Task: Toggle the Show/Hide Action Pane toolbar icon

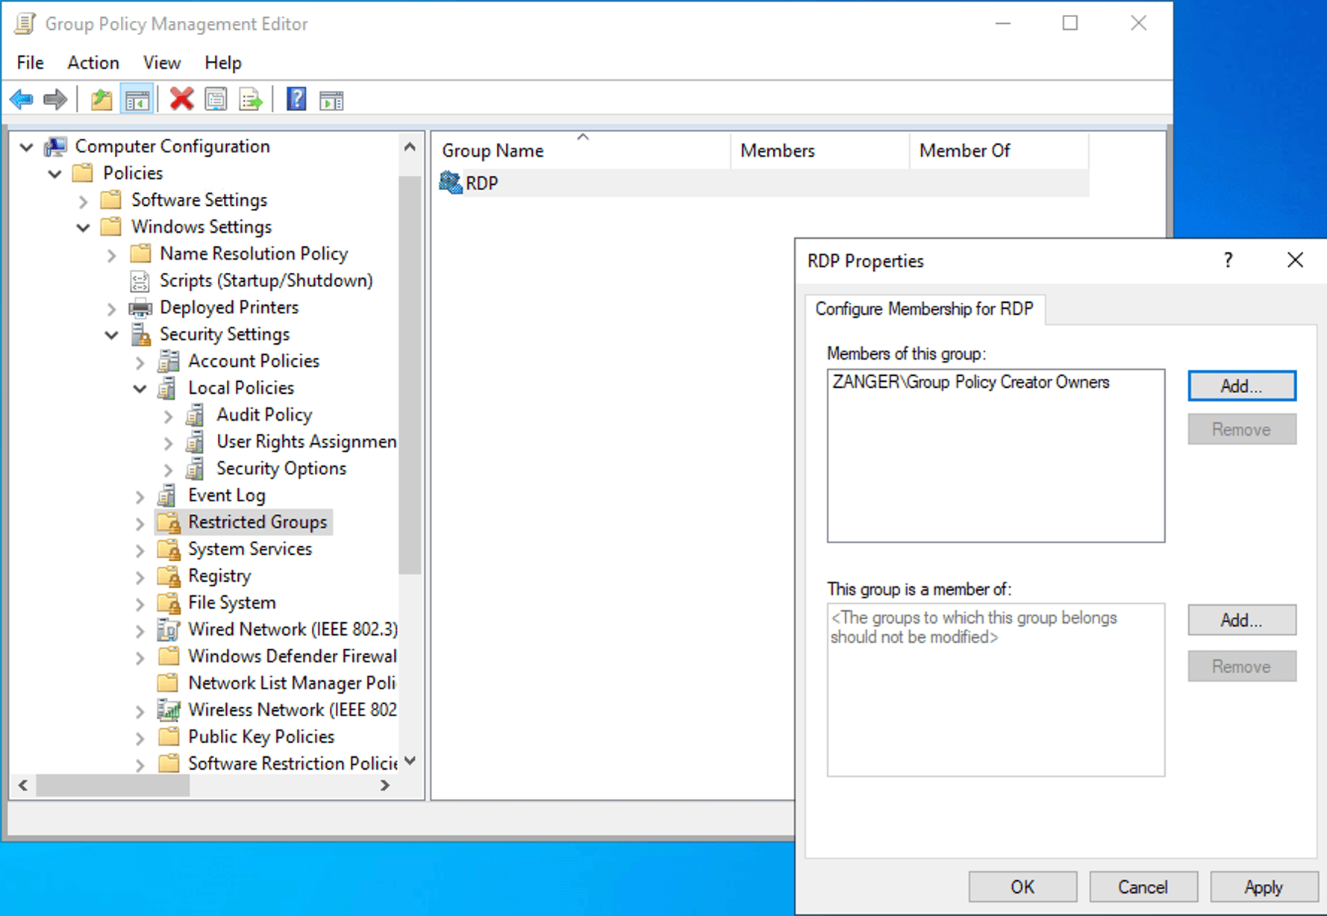Action: tap(331, 99)
